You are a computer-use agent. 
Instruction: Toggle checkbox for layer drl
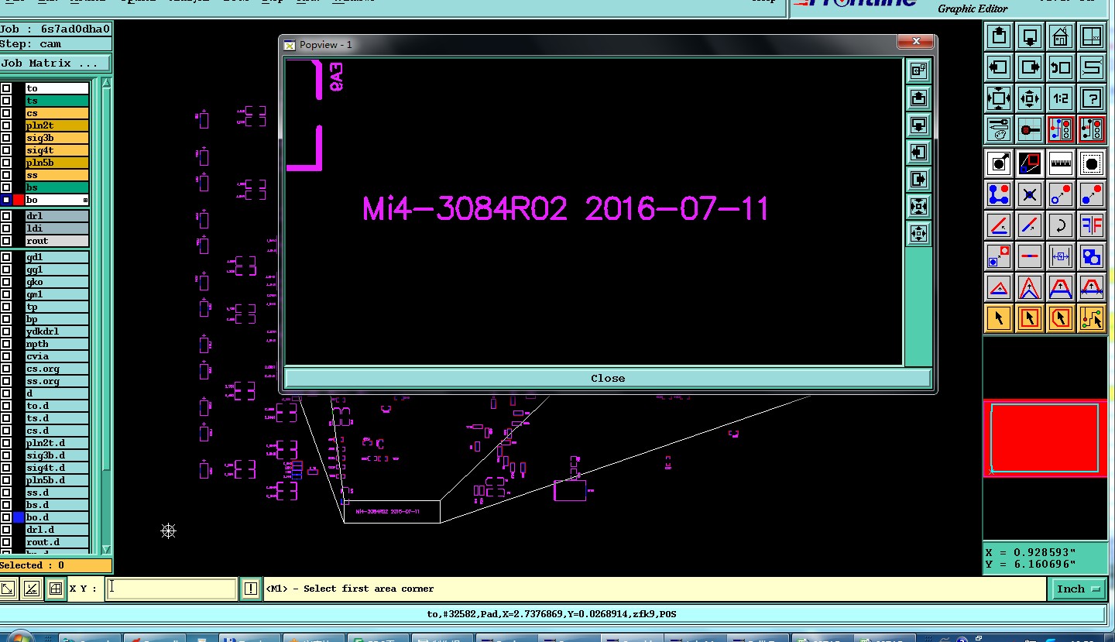tap(6, 216)
